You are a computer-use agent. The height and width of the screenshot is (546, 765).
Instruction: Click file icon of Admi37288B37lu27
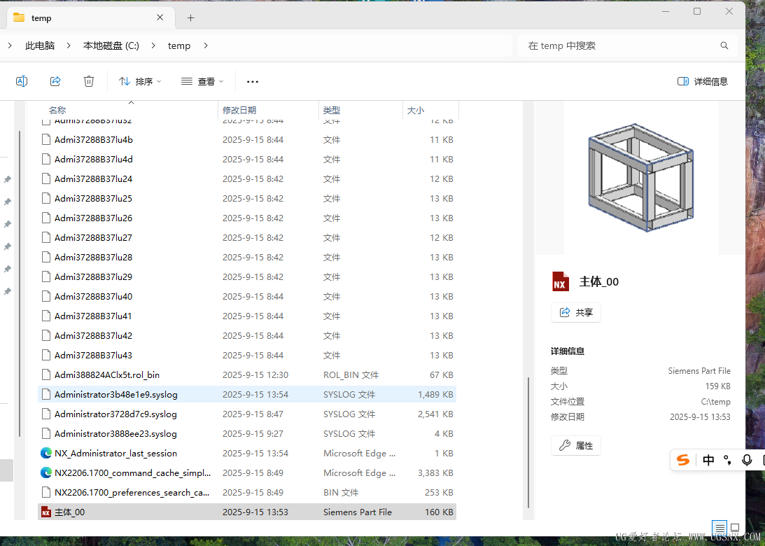coord(46,237)
